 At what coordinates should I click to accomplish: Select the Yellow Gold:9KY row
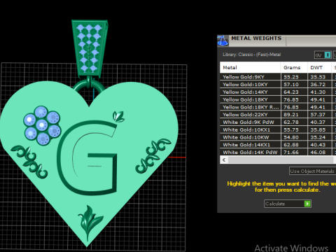click(x=278, y=77)
